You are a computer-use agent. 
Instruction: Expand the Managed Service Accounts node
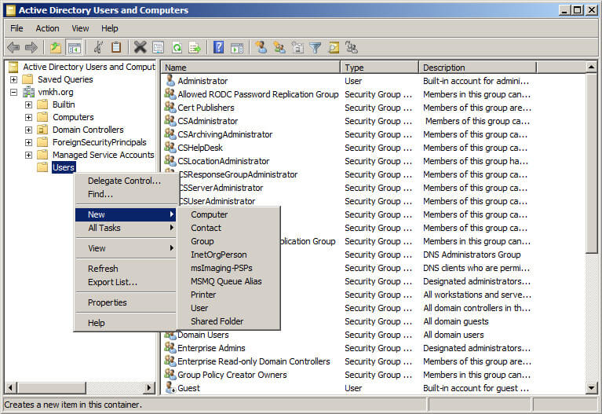click(28, 156)
